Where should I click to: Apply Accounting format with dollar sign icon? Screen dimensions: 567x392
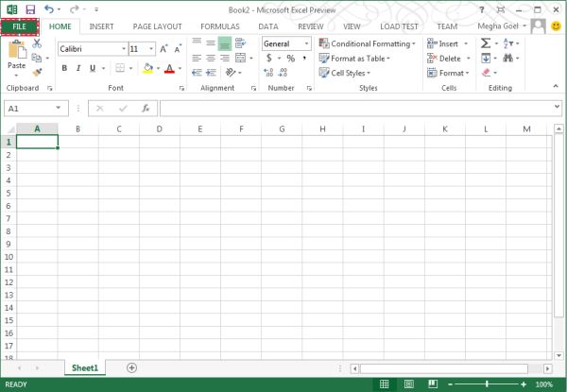[x=269, y=58]
